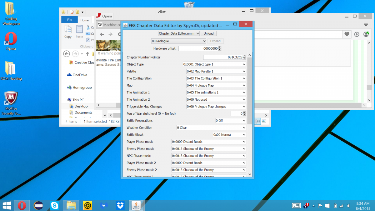
Task: Launch Opera from the desktop shortcut
Action: 11,41
